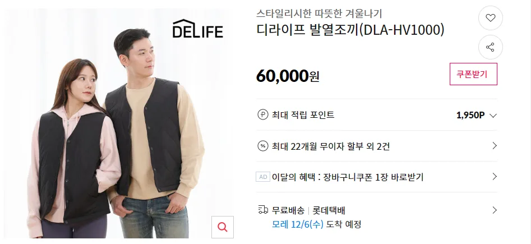Open the monthly benefit coupon chevron

pos(495,177)
